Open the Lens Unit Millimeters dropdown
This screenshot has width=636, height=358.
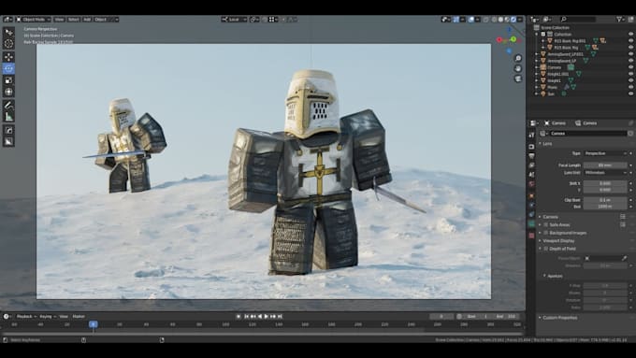pyautogui.click(x=605, y=173)
